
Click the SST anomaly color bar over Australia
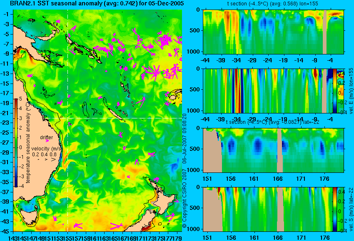point(16,143)
